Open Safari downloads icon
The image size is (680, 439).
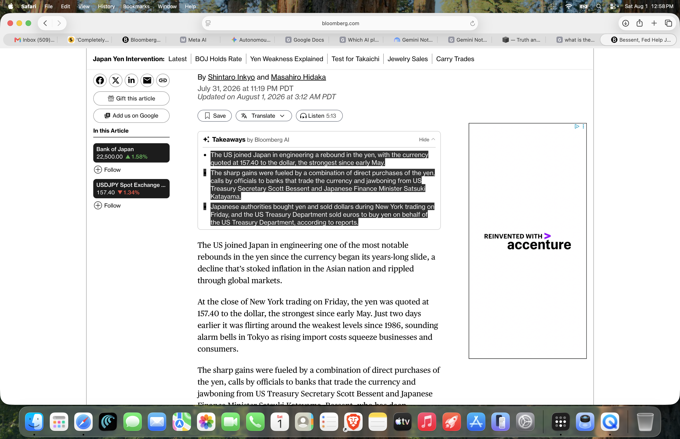[626, 23]
